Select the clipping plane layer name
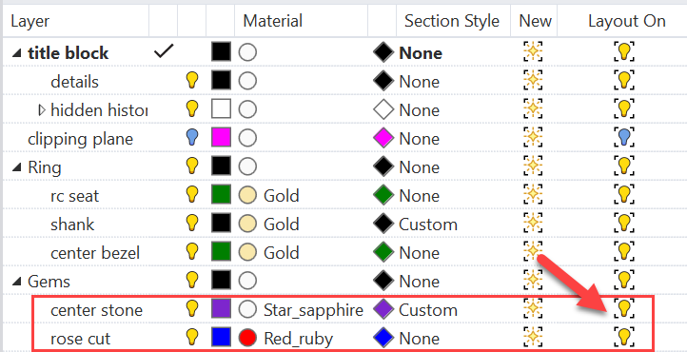Viewport: 687px width, 352px height. 80,139
